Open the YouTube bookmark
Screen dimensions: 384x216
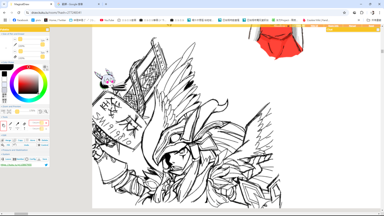pos(107,20)
